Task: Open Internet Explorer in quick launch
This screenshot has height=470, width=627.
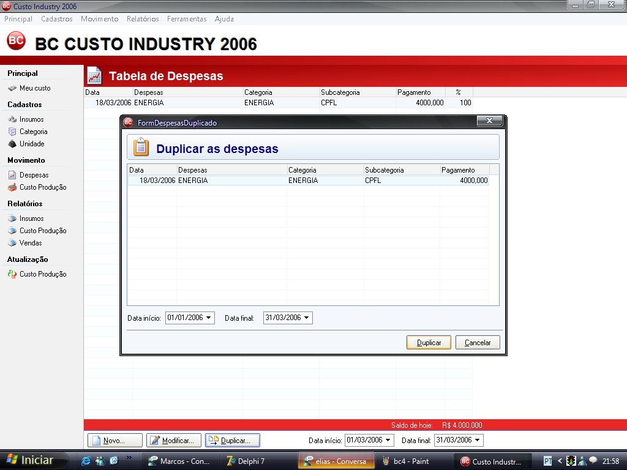Action: coord(86,461)
